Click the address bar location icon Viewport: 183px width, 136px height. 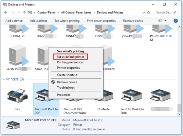click(30, 13)
